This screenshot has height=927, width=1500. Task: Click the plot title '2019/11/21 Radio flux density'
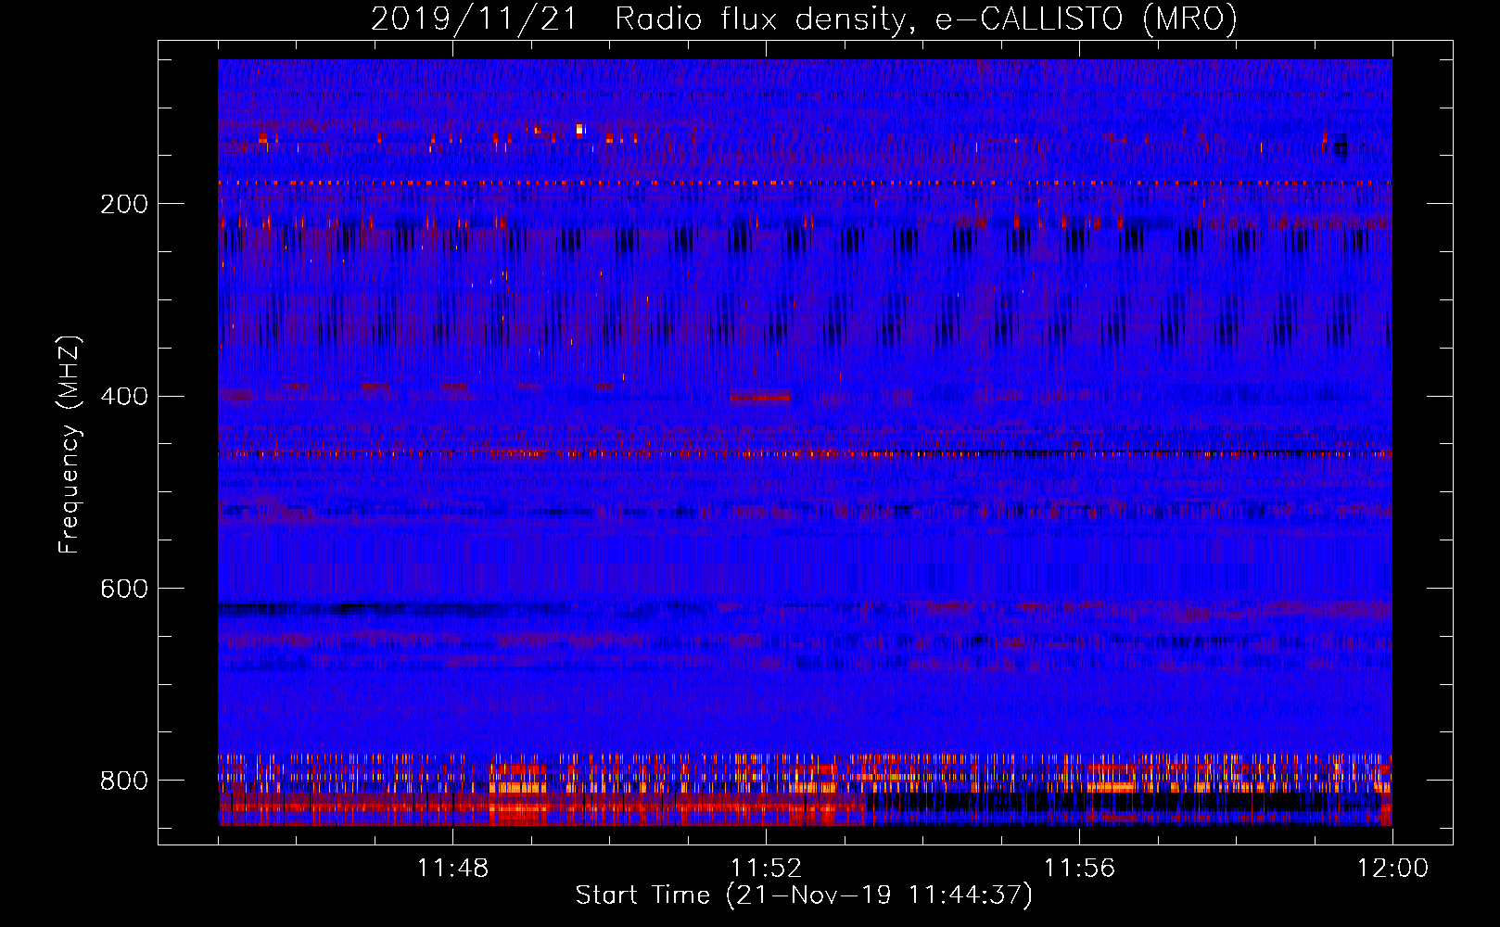pos(637,19)
